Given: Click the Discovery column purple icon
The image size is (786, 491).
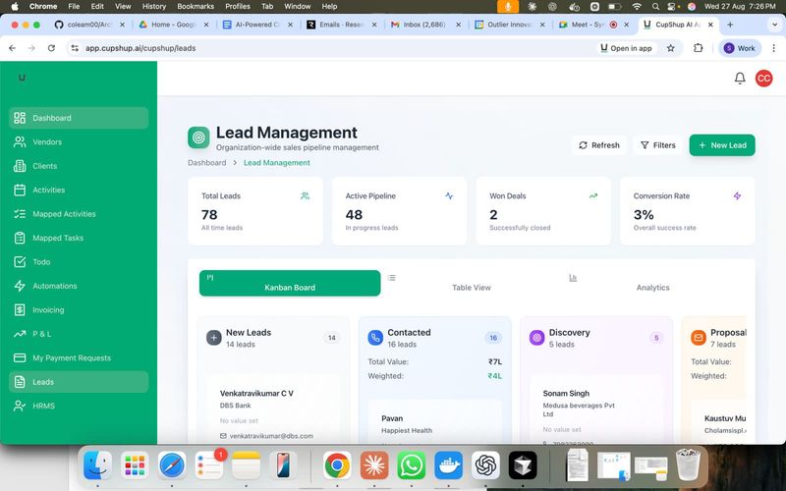Looking at the screenshot, I should tap(536, 338).
